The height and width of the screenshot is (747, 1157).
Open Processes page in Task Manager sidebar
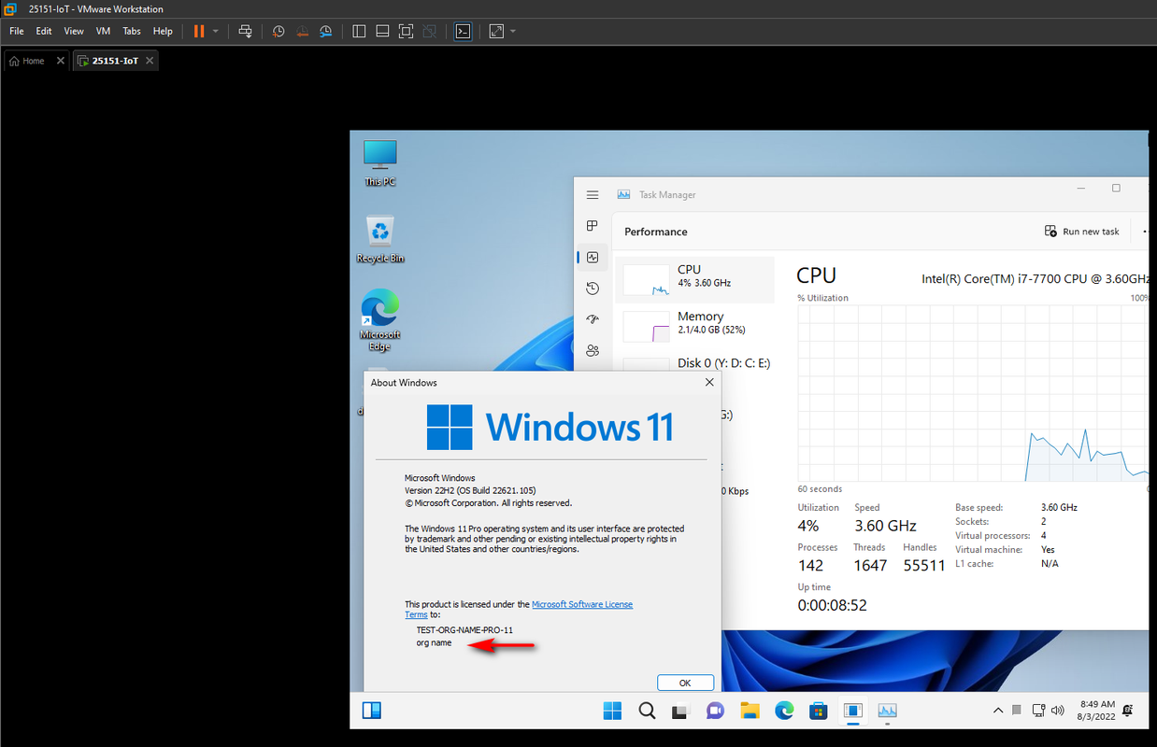(x=593, y=226)
